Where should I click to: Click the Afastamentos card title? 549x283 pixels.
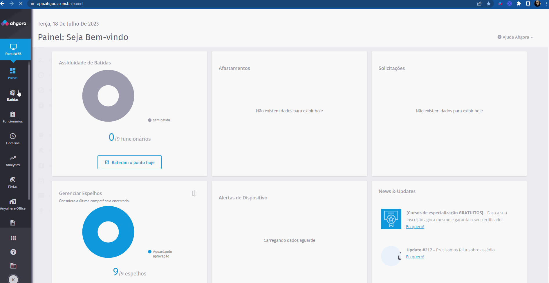point(234,68)
